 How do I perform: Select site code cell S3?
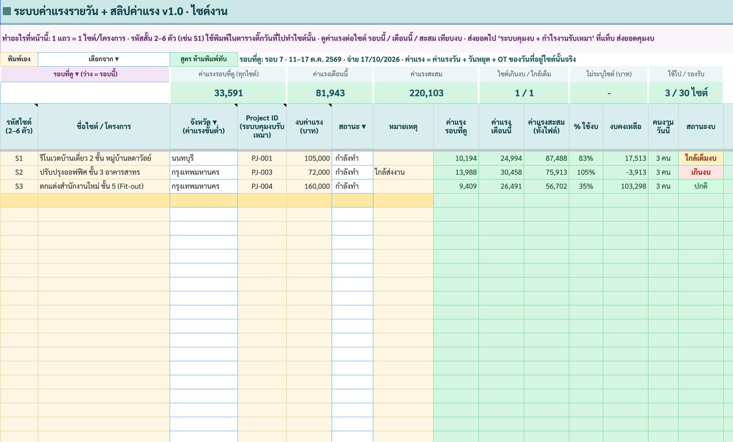point(19,186)
